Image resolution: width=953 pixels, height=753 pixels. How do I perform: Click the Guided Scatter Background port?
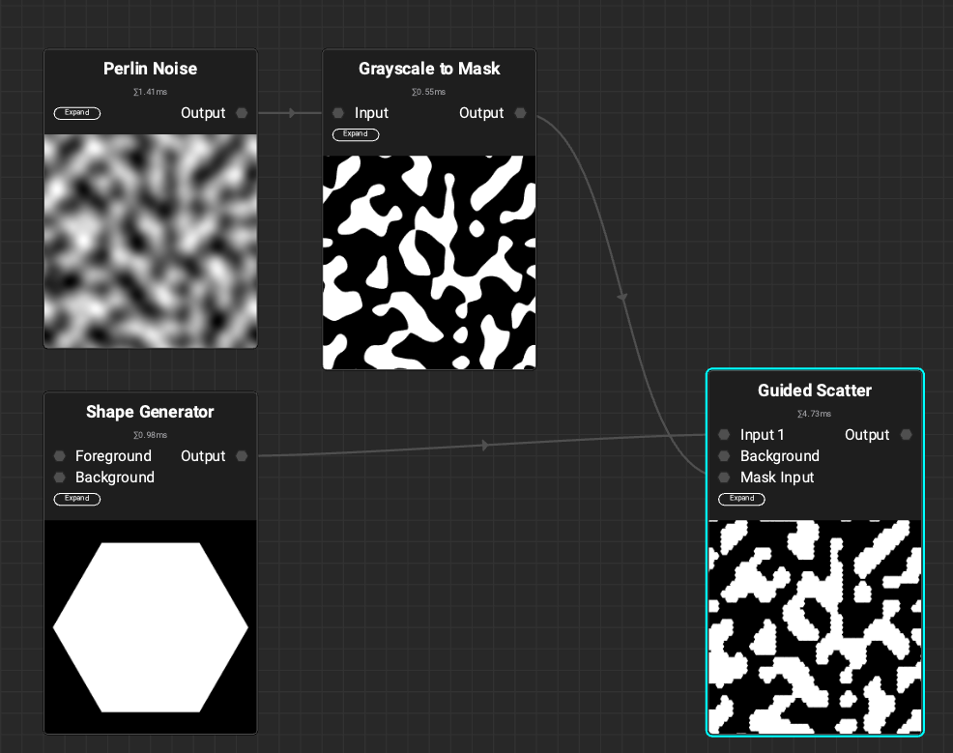click(x=724, y=456)
